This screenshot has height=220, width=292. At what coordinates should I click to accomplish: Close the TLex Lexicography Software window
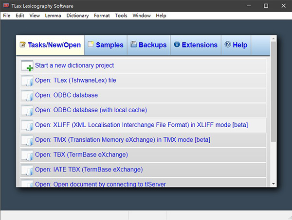tap(283, 6)
